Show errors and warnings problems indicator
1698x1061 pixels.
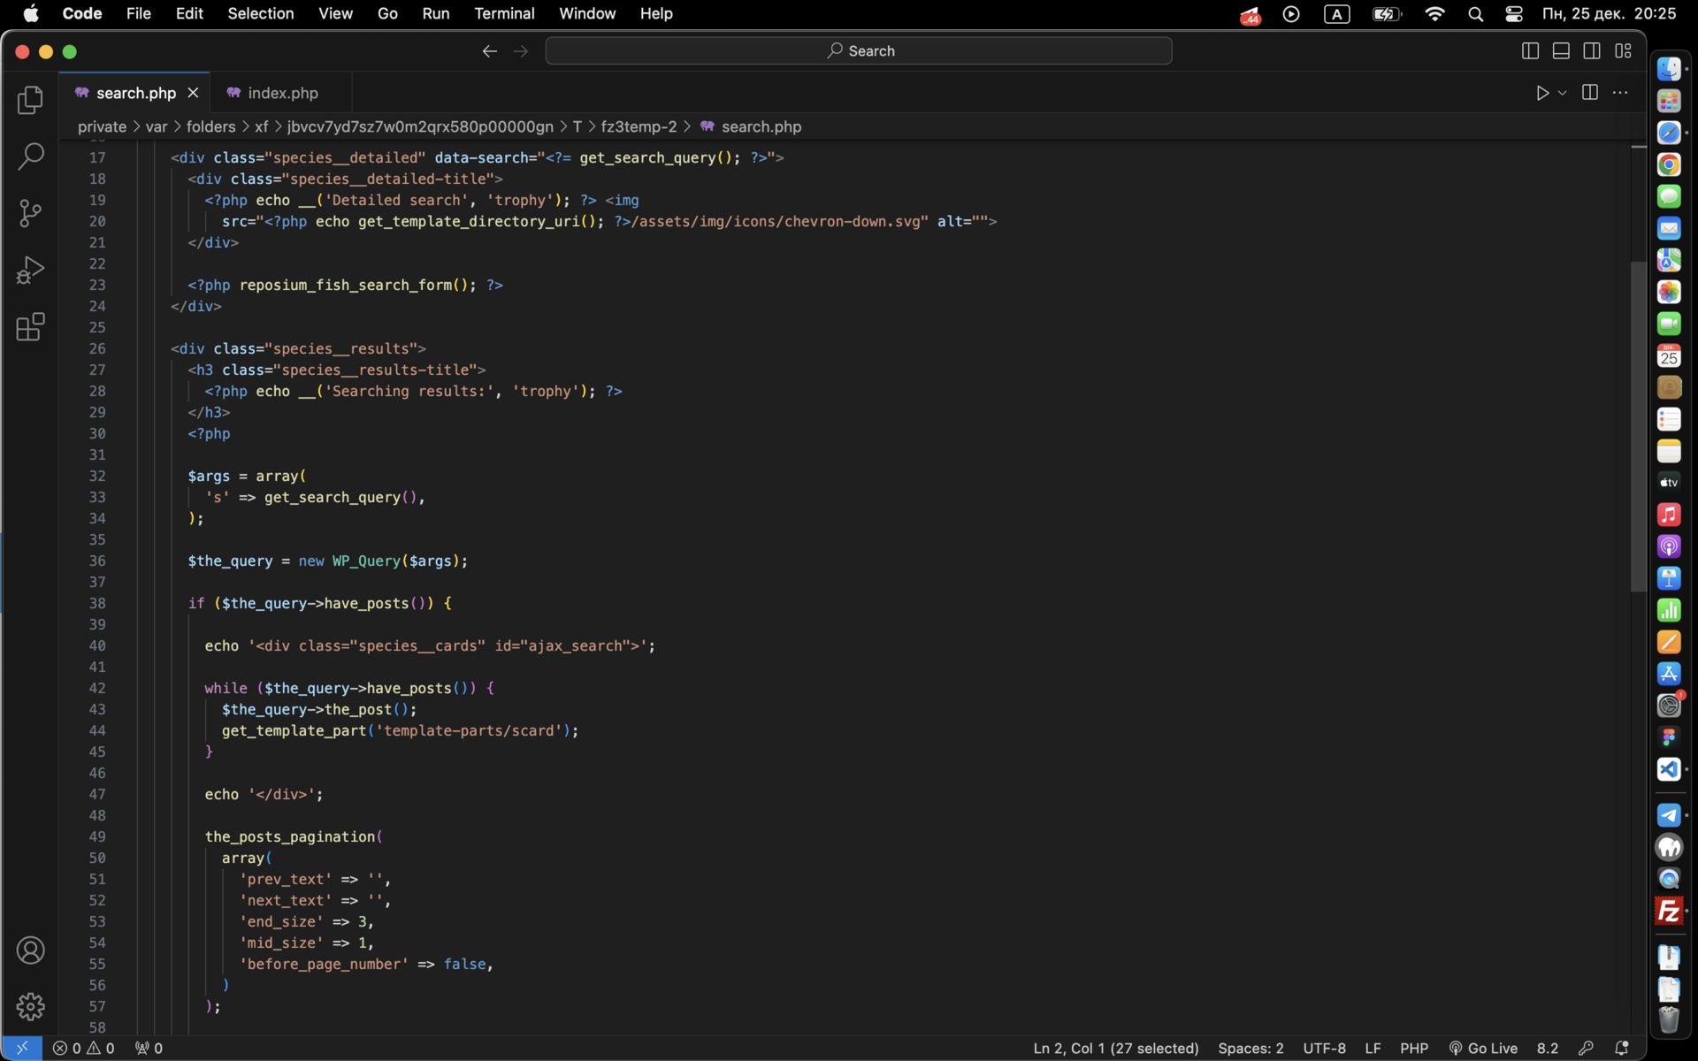[x=84, y=1048]
